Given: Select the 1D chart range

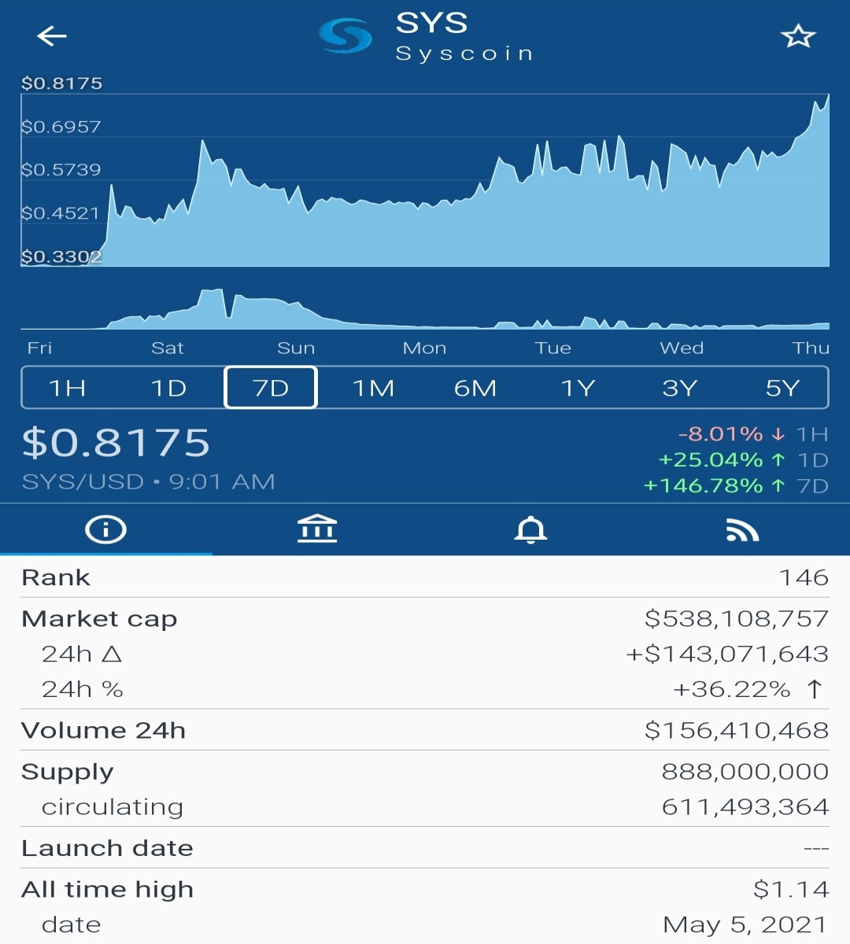Looking at the screenshot, I should (x=168, y=388).
